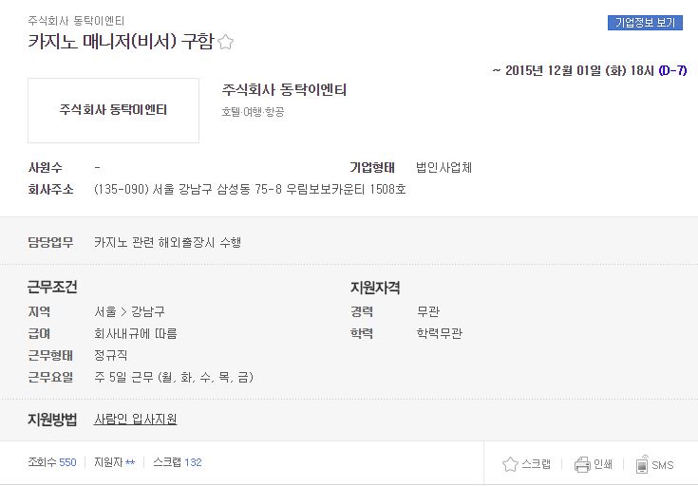Open the 사람인 입사지원 apply link

click(x=135, y=419)
